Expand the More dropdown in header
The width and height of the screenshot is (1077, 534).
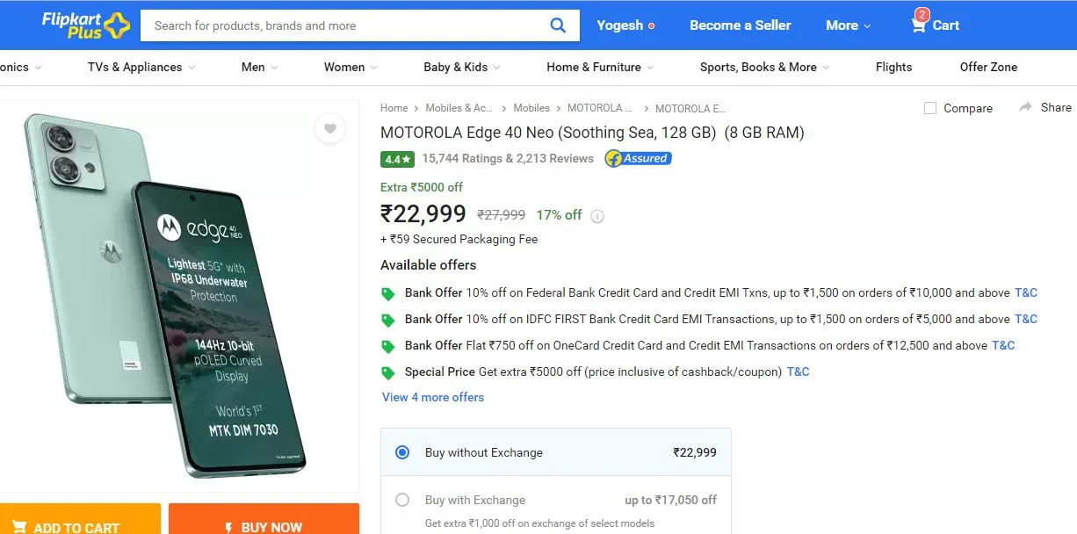pos(848,25)
